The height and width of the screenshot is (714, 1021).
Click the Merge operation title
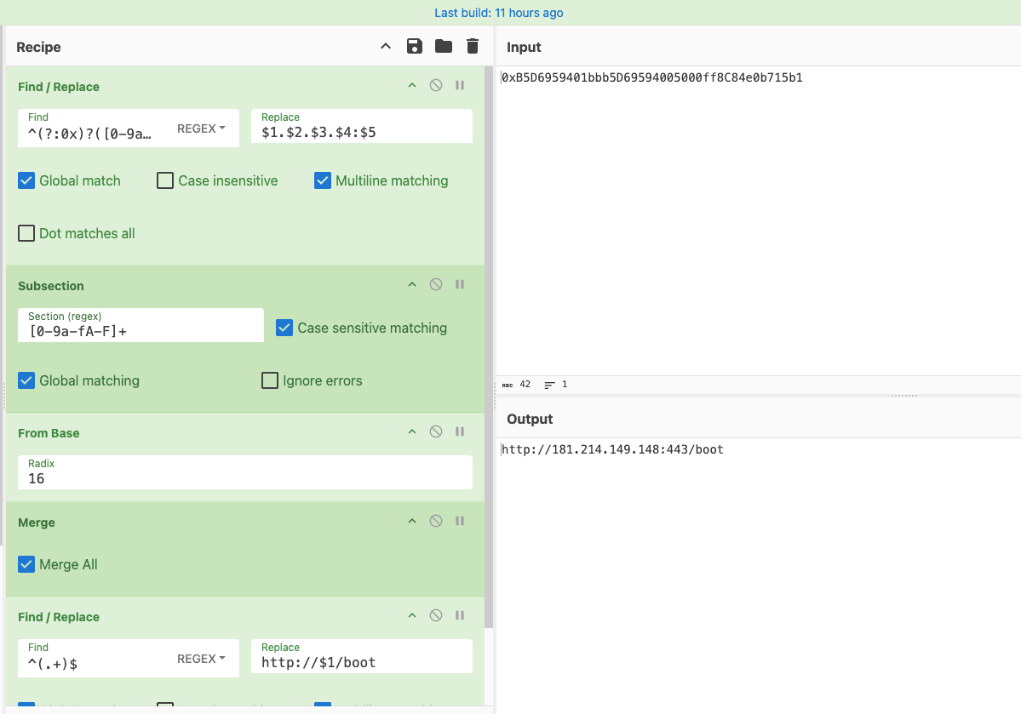pyautogui.click(x=37, y=523)
